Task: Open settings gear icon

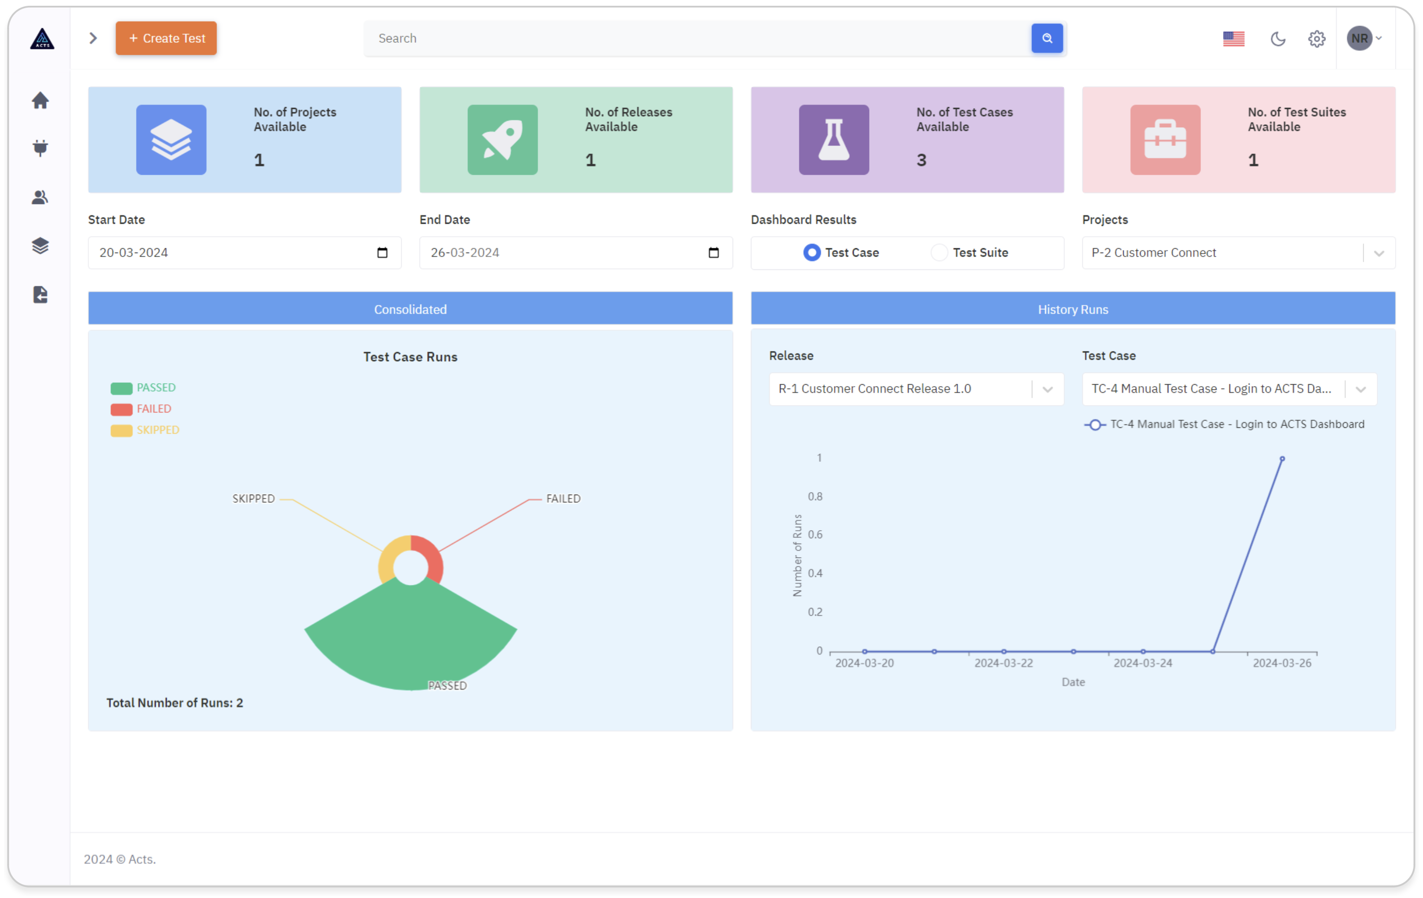Action: pos(1316,39)
